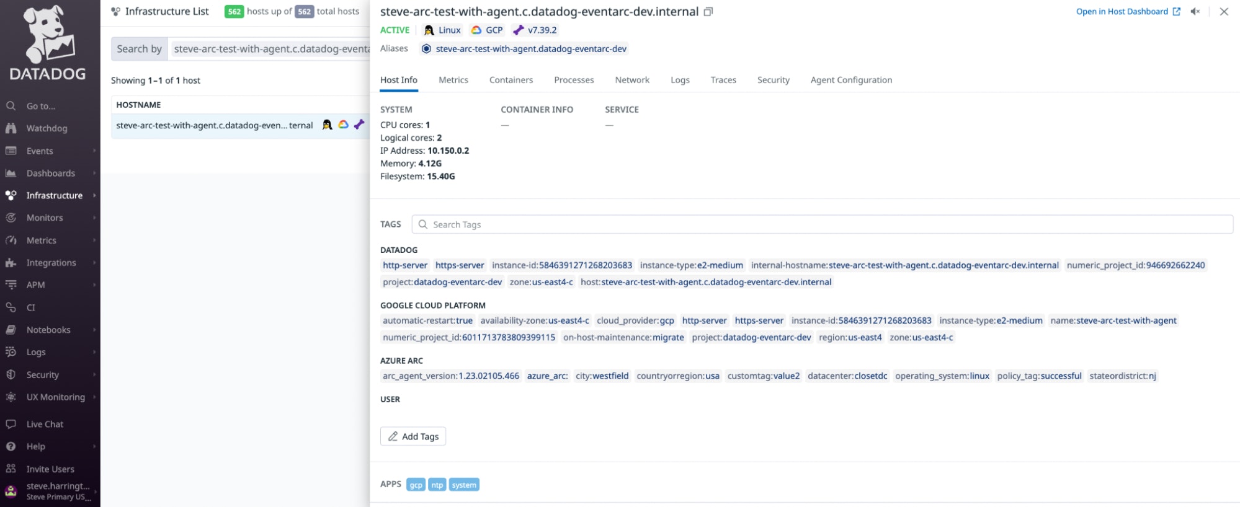The width and height of the screenshot is (1240, 507).
Task: Mute this host via speaker icon
Action: tap(1195, 12)
